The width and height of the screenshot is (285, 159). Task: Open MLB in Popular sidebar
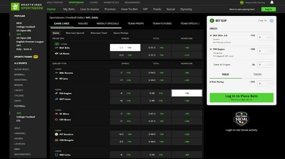(x=19, y=23)
